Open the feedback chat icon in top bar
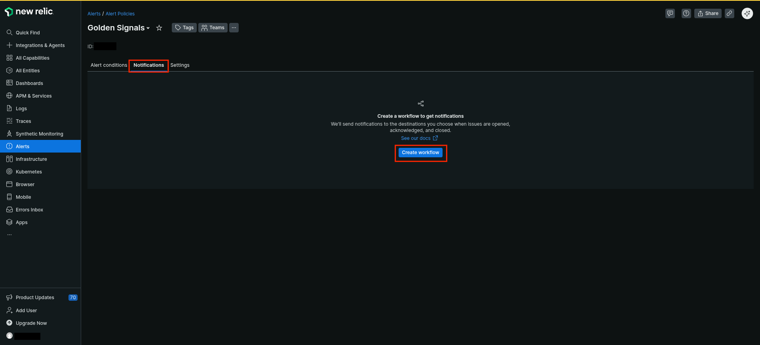Viewport: 760px width, 345px height. coord(670,13)
